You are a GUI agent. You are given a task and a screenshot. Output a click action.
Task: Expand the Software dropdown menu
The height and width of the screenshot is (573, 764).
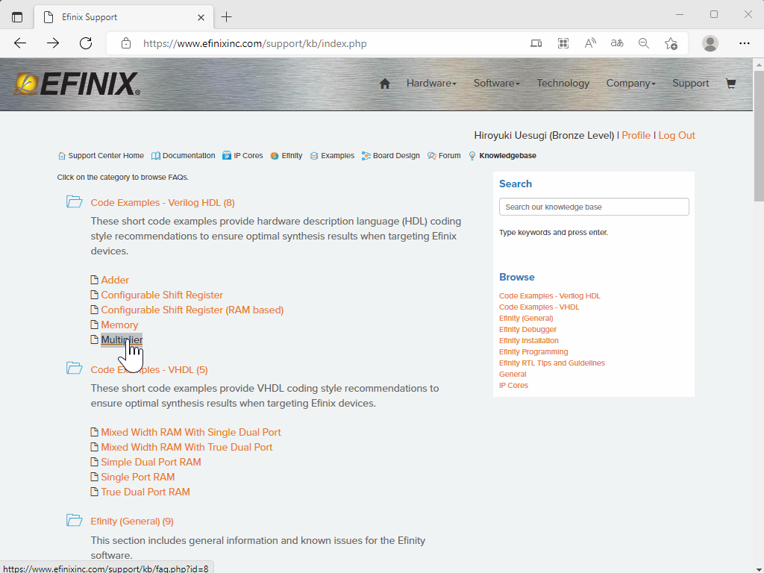(x=496, y=84)
